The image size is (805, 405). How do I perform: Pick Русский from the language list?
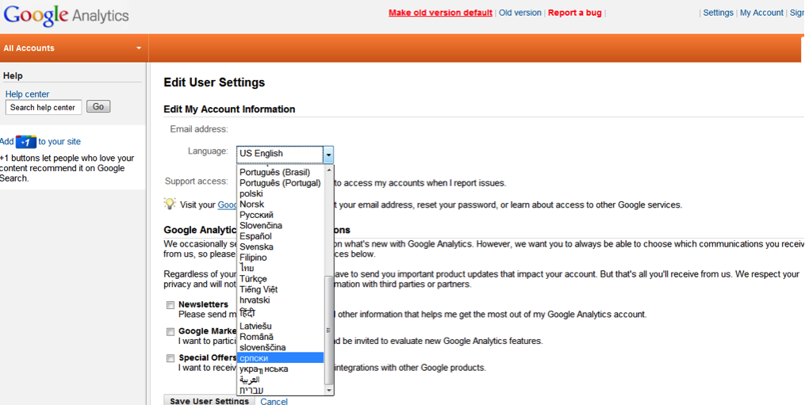click(x=280, y=215)
